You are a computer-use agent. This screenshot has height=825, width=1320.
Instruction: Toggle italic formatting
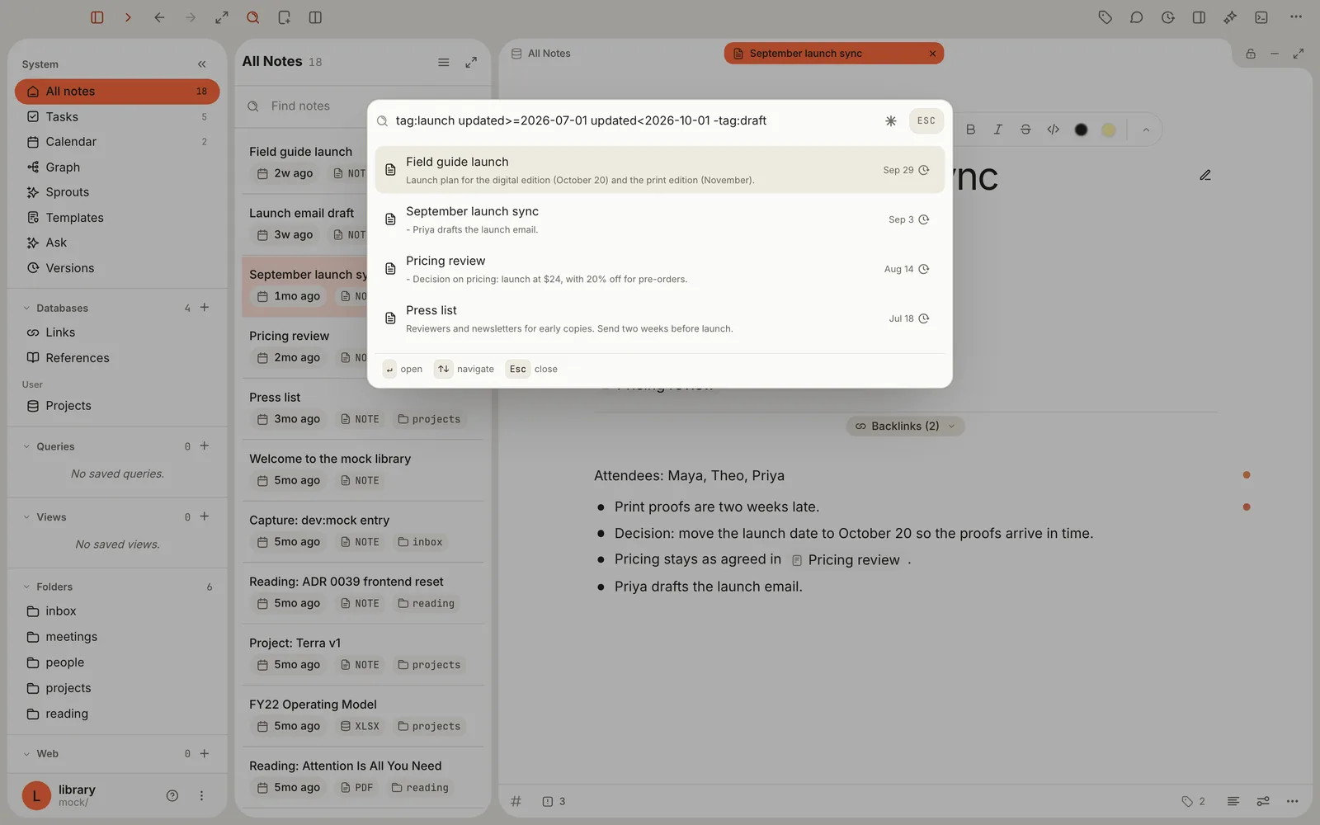998,130
